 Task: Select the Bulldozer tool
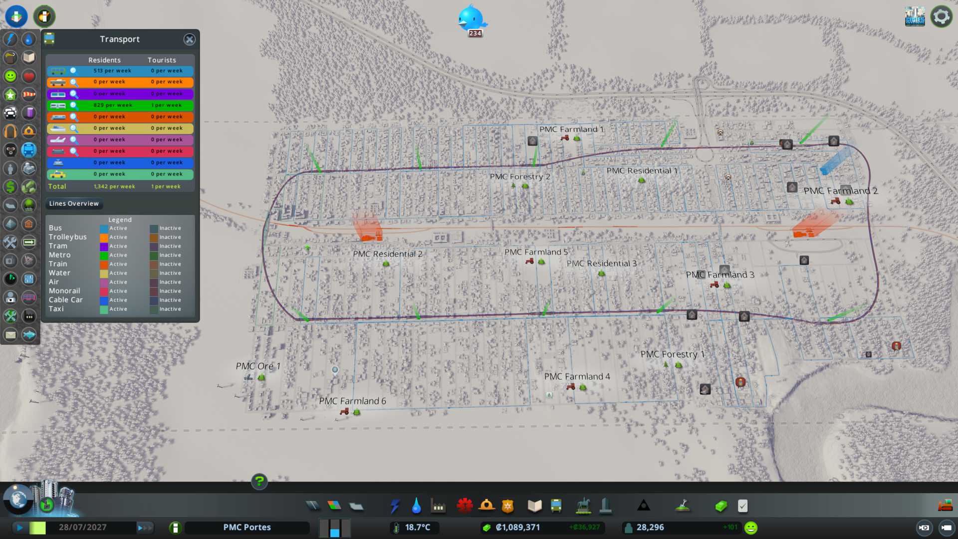point(945,506)
